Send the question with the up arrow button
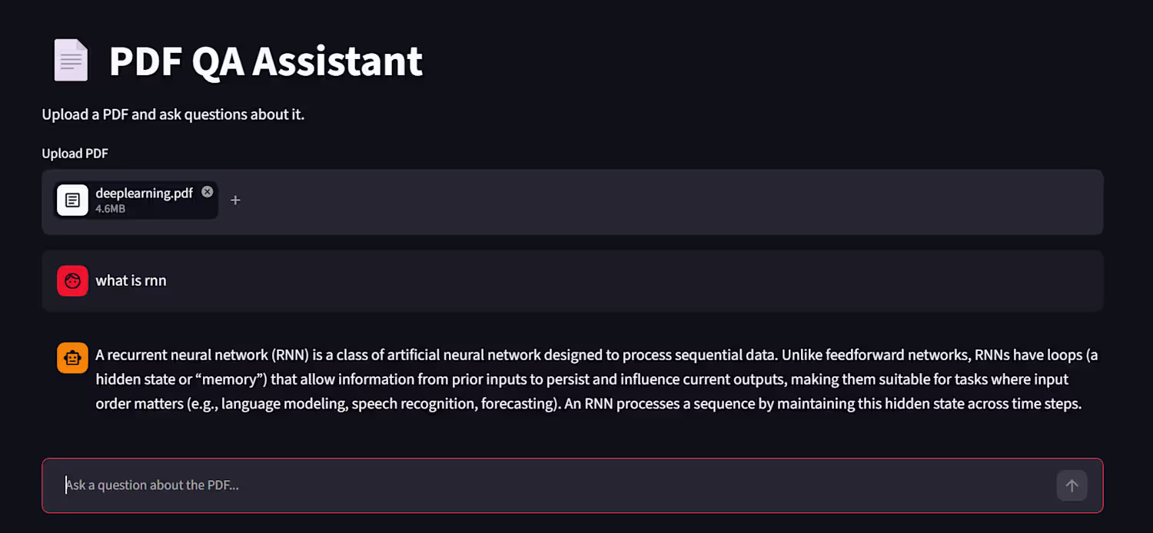1153x533 pixels. pos(1072,485)
